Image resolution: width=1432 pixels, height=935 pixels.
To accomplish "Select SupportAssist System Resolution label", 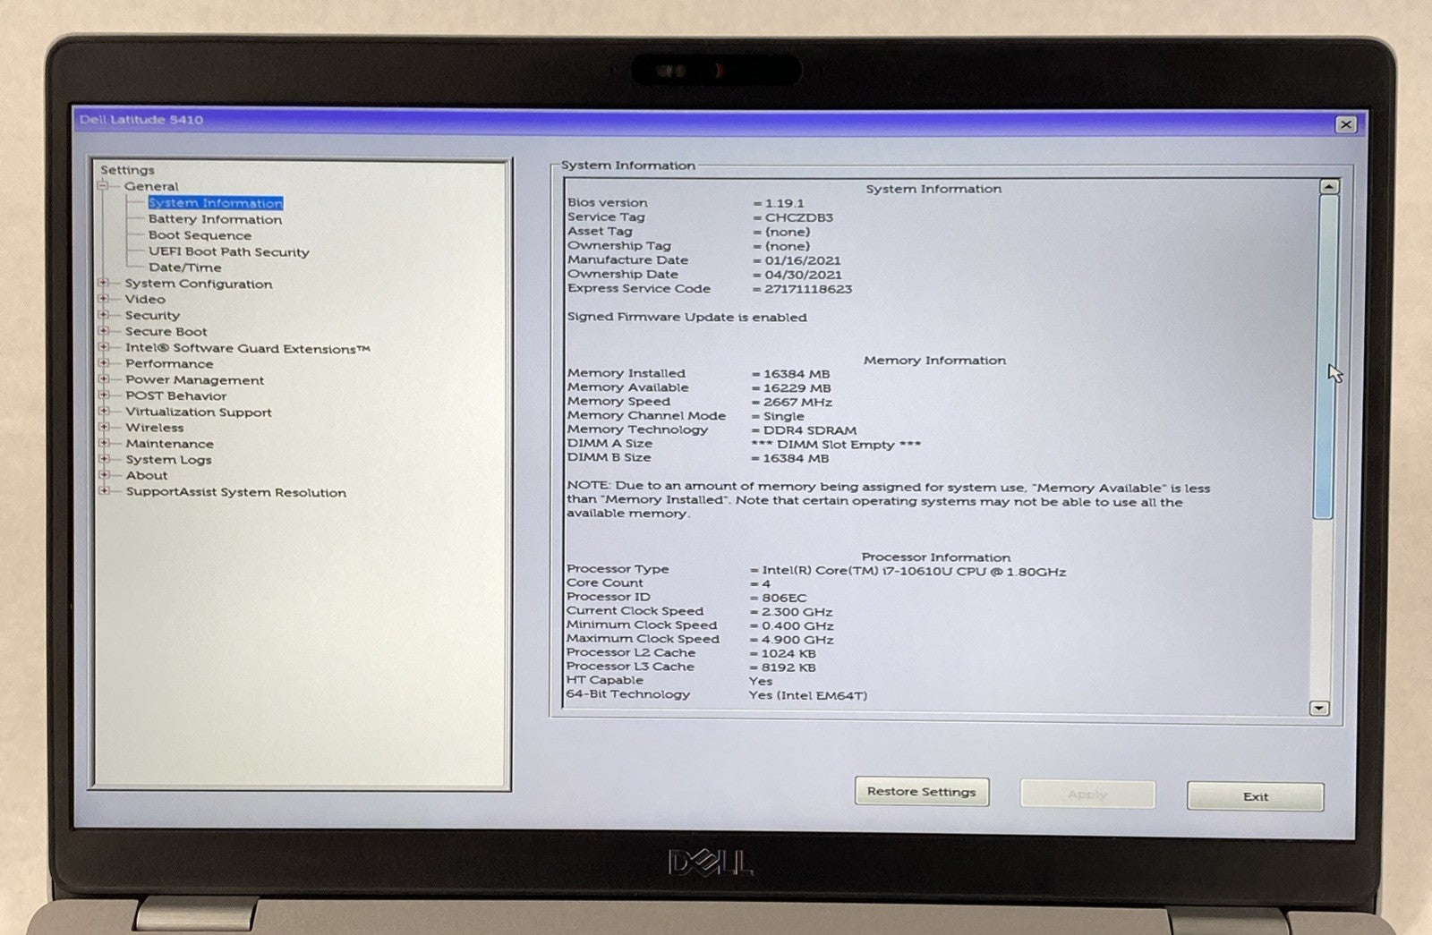I will (235, 492).
